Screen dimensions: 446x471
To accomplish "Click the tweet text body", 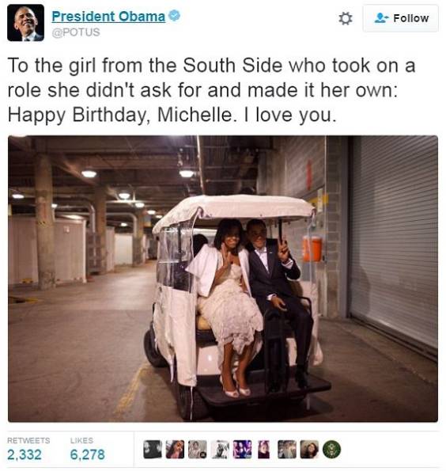I will click(x=212, y=90).
